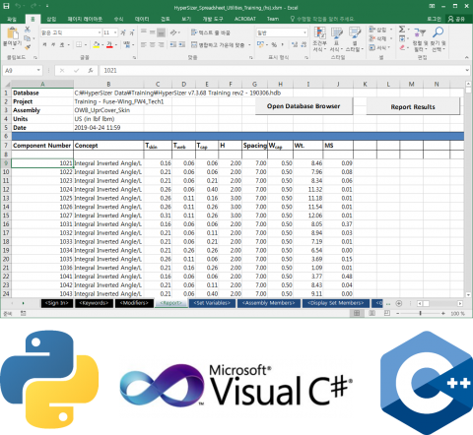
Task: Adjust the zoom slider handle
Action: tap(420, 313)
